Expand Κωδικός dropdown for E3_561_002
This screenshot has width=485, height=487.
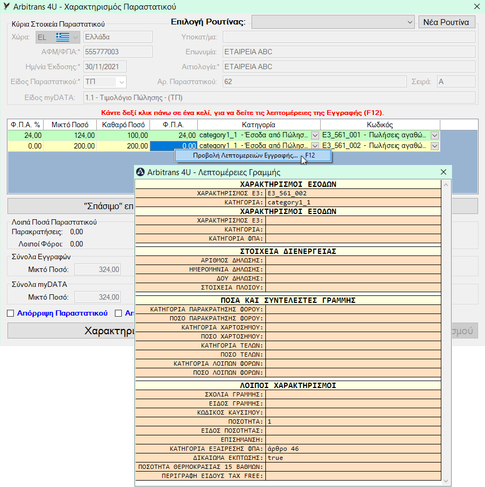click(x=434, y=146)
